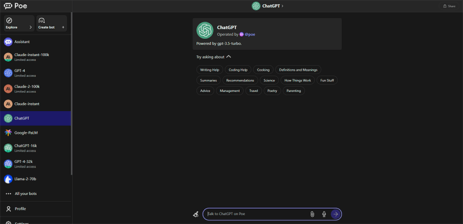
Task: Open ChatGPT bot details from header title
Action: (x=272, y=6)
